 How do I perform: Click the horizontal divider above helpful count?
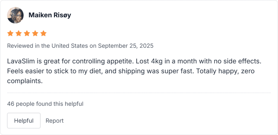click(139, 93)
